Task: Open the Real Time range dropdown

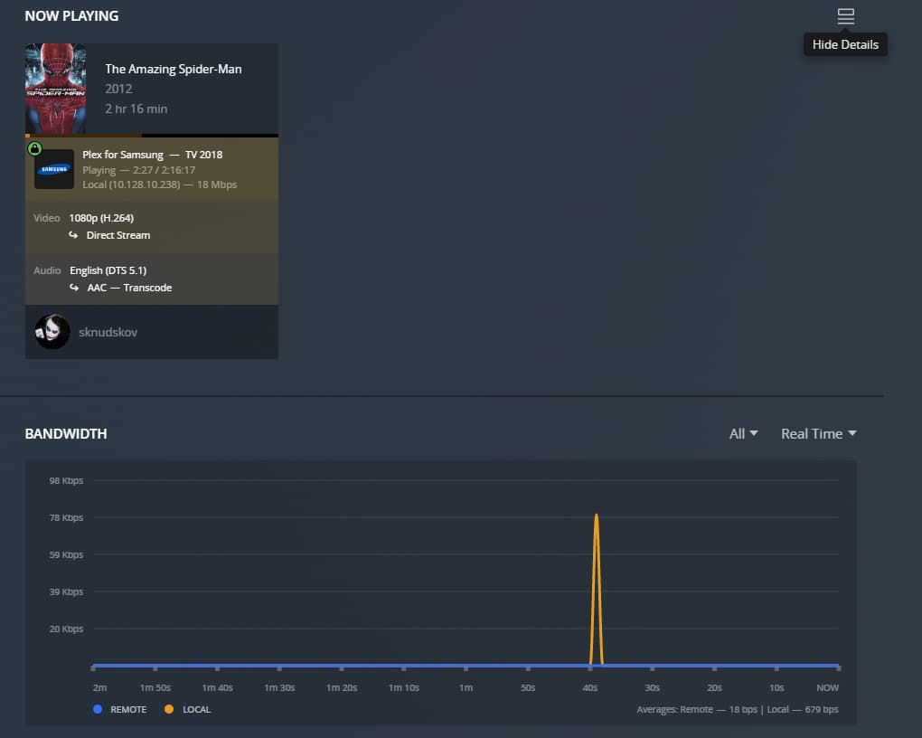Action: (819, 434)
